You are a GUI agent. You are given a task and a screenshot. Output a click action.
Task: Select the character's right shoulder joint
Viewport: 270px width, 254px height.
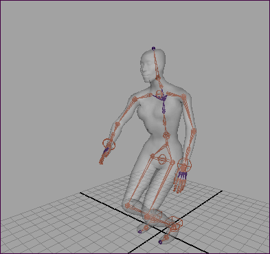point(135,100)
